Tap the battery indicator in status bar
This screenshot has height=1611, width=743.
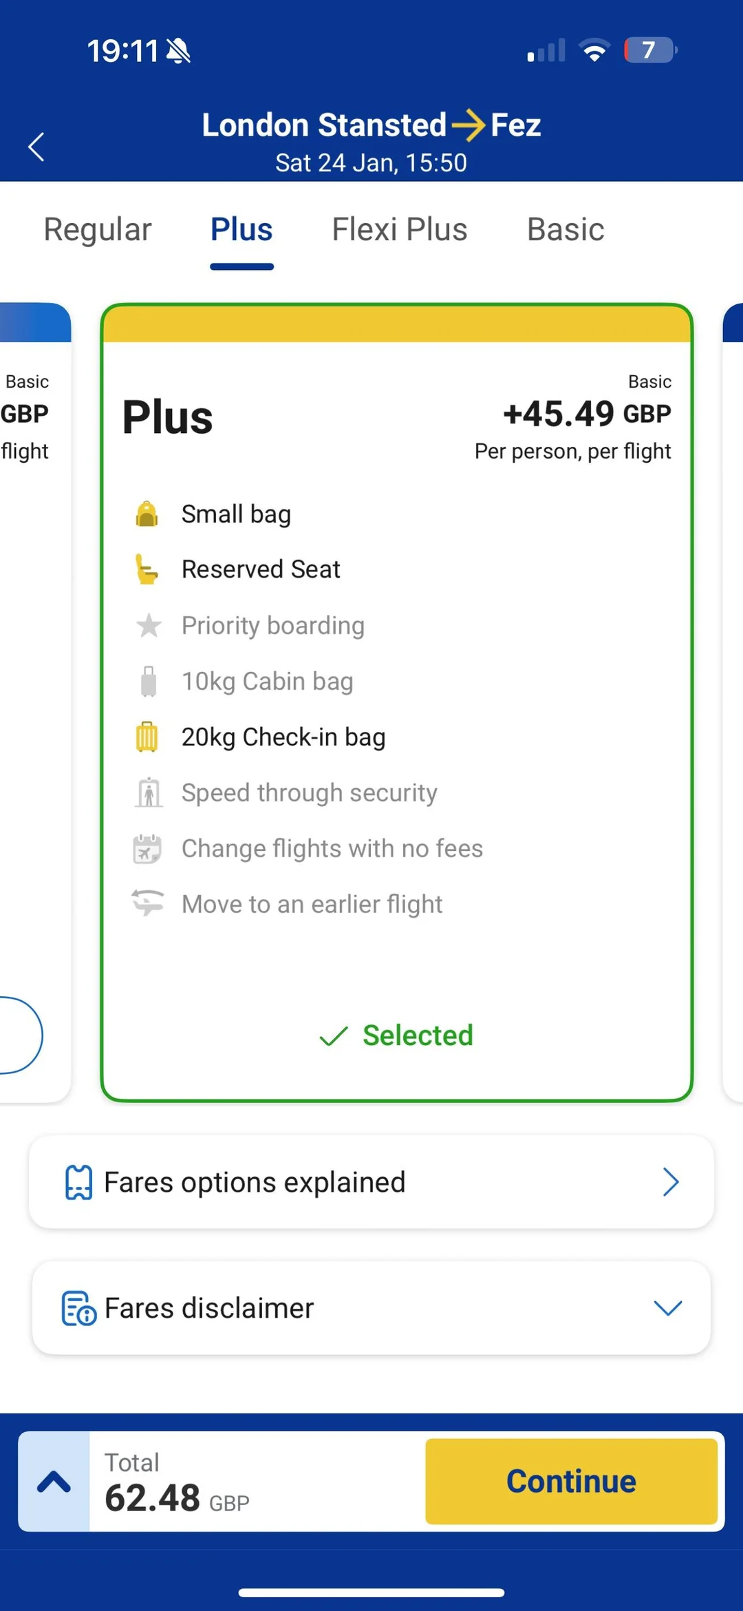coord(649,50)
